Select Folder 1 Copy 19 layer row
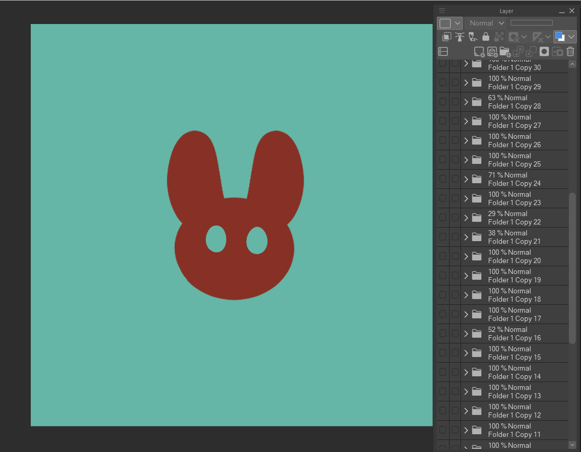 (x=502, y=275)
